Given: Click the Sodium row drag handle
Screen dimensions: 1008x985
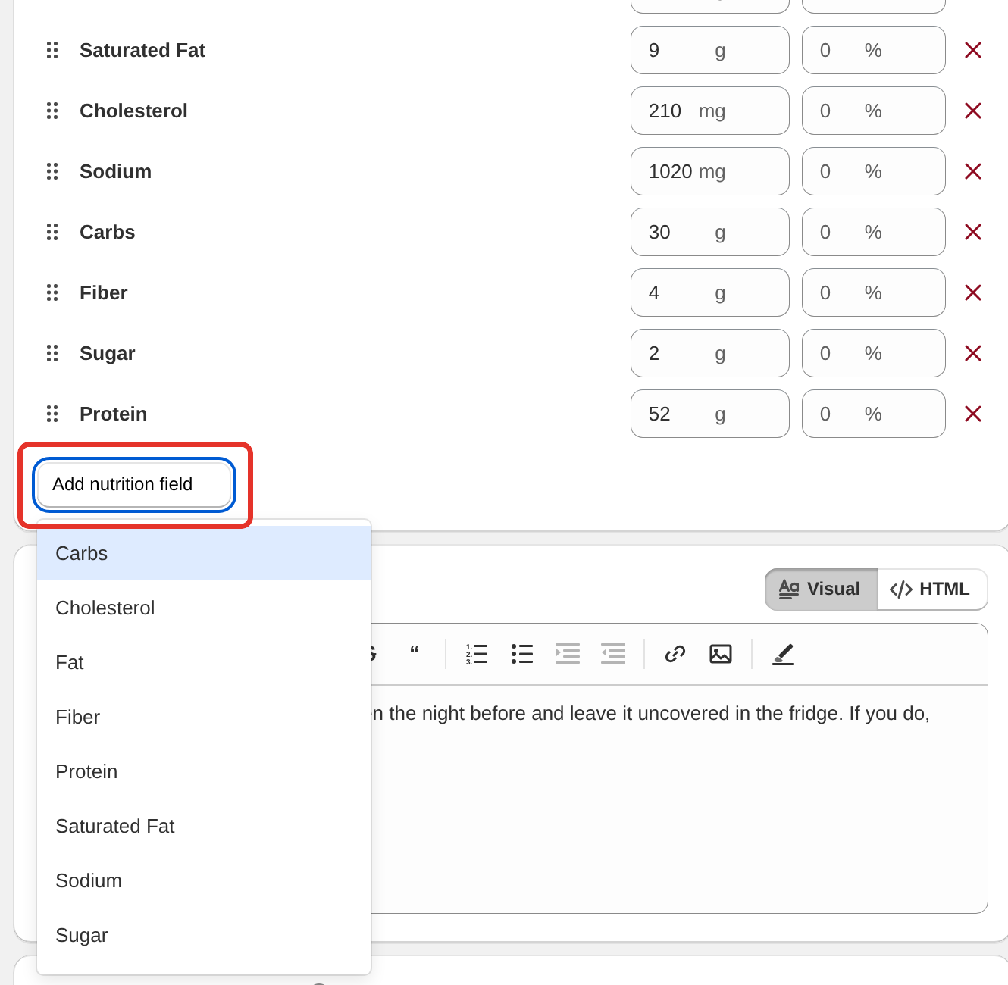Looking at the screenshot, I should (52, 171).
